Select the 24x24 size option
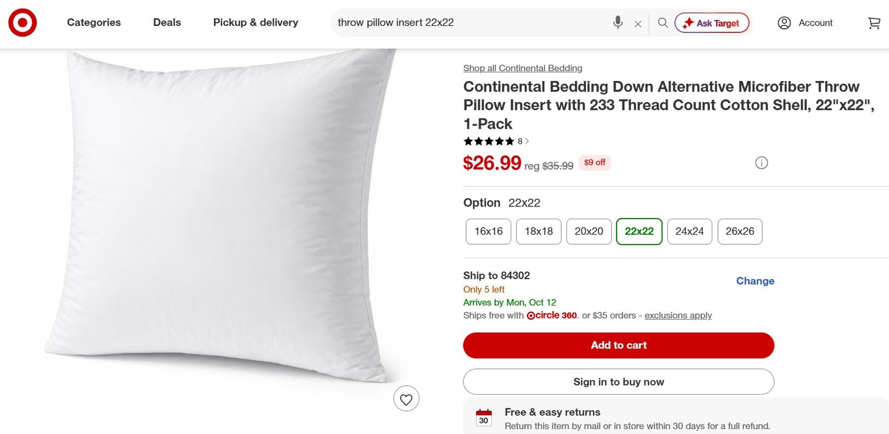This screenshot has height=434, width=889. pos(690,231)
